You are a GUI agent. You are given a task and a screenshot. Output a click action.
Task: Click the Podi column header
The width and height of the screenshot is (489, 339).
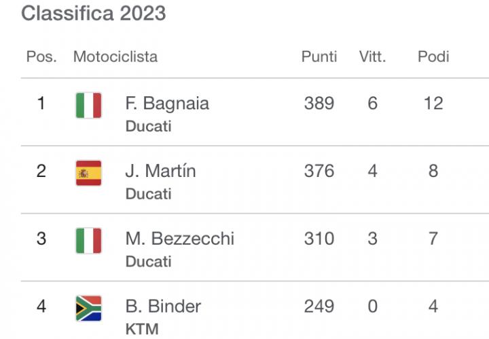coord(433,56)
